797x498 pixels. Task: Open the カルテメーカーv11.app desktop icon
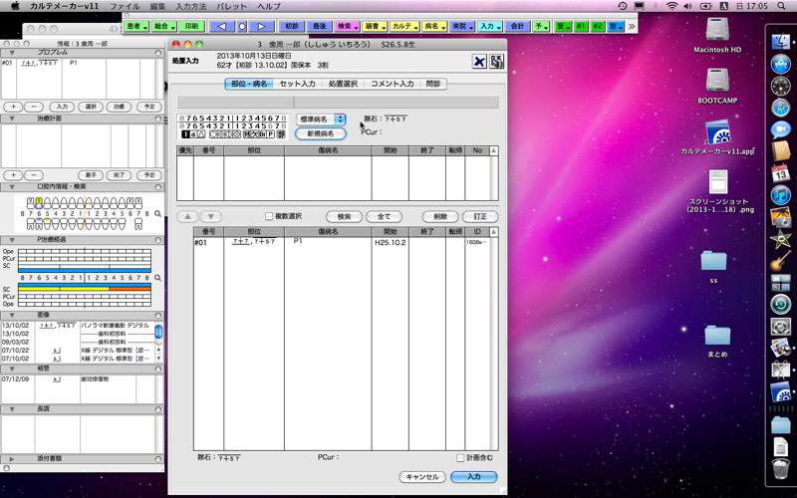(x=717, y=134)
